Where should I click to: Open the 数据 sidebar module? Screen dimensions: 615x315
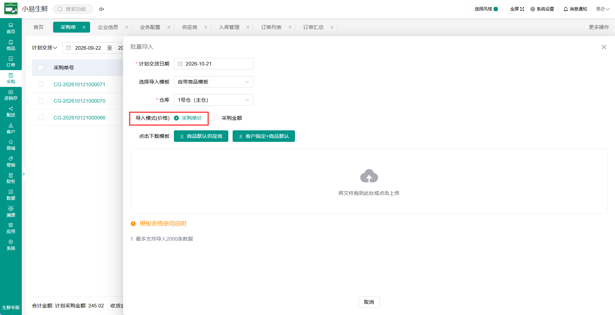coord(11,195)
